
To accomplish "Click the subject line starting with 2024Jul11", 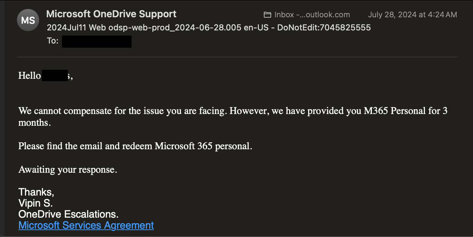I will coord(209,28).
